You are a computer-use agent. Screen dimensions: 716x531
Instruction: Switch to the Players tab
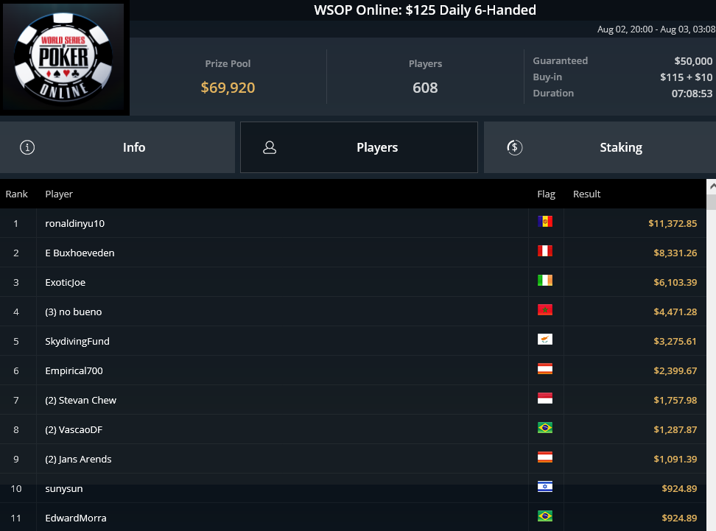[359, 147]
